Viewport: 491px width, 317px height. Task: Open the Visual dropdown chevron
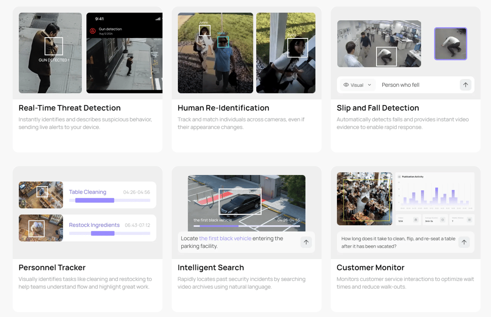pyautogui.click(x=369, y=85)
